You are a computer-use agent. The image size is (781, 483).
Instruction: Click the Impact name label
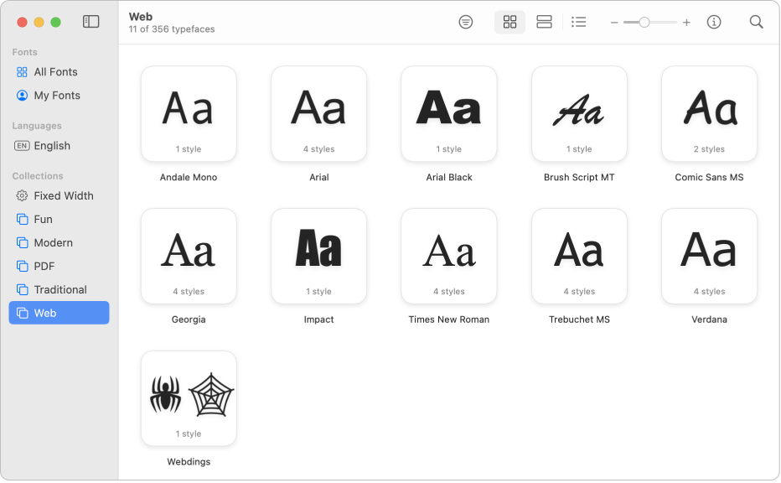pos(318,319)
